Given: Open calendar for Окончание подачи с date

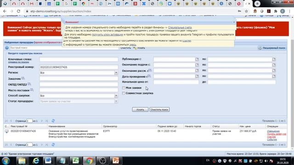Looking at the screenshot, I should (197, 65).
